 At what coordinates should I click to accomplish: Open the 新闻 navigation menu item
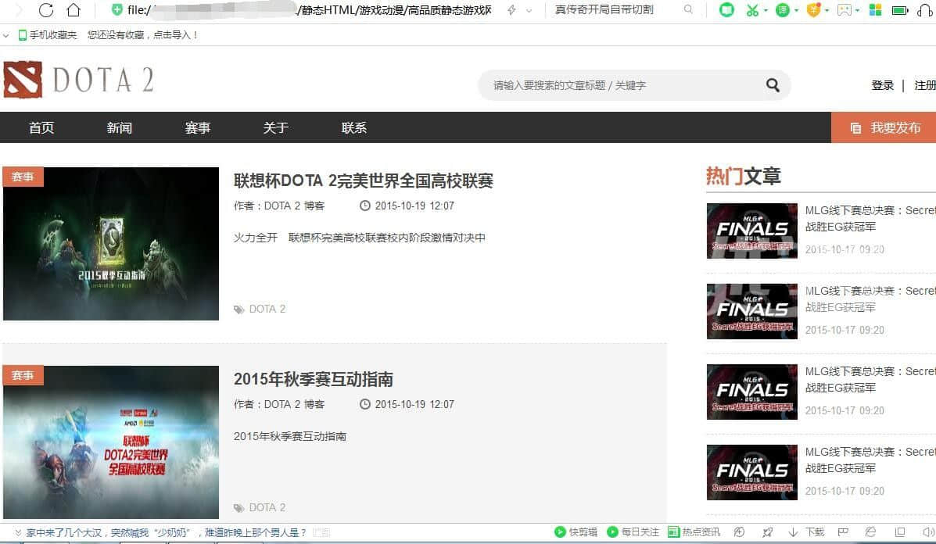[x=120, y=127]
